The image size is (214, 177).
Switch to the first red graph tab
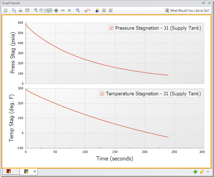[x=9, y=171]
